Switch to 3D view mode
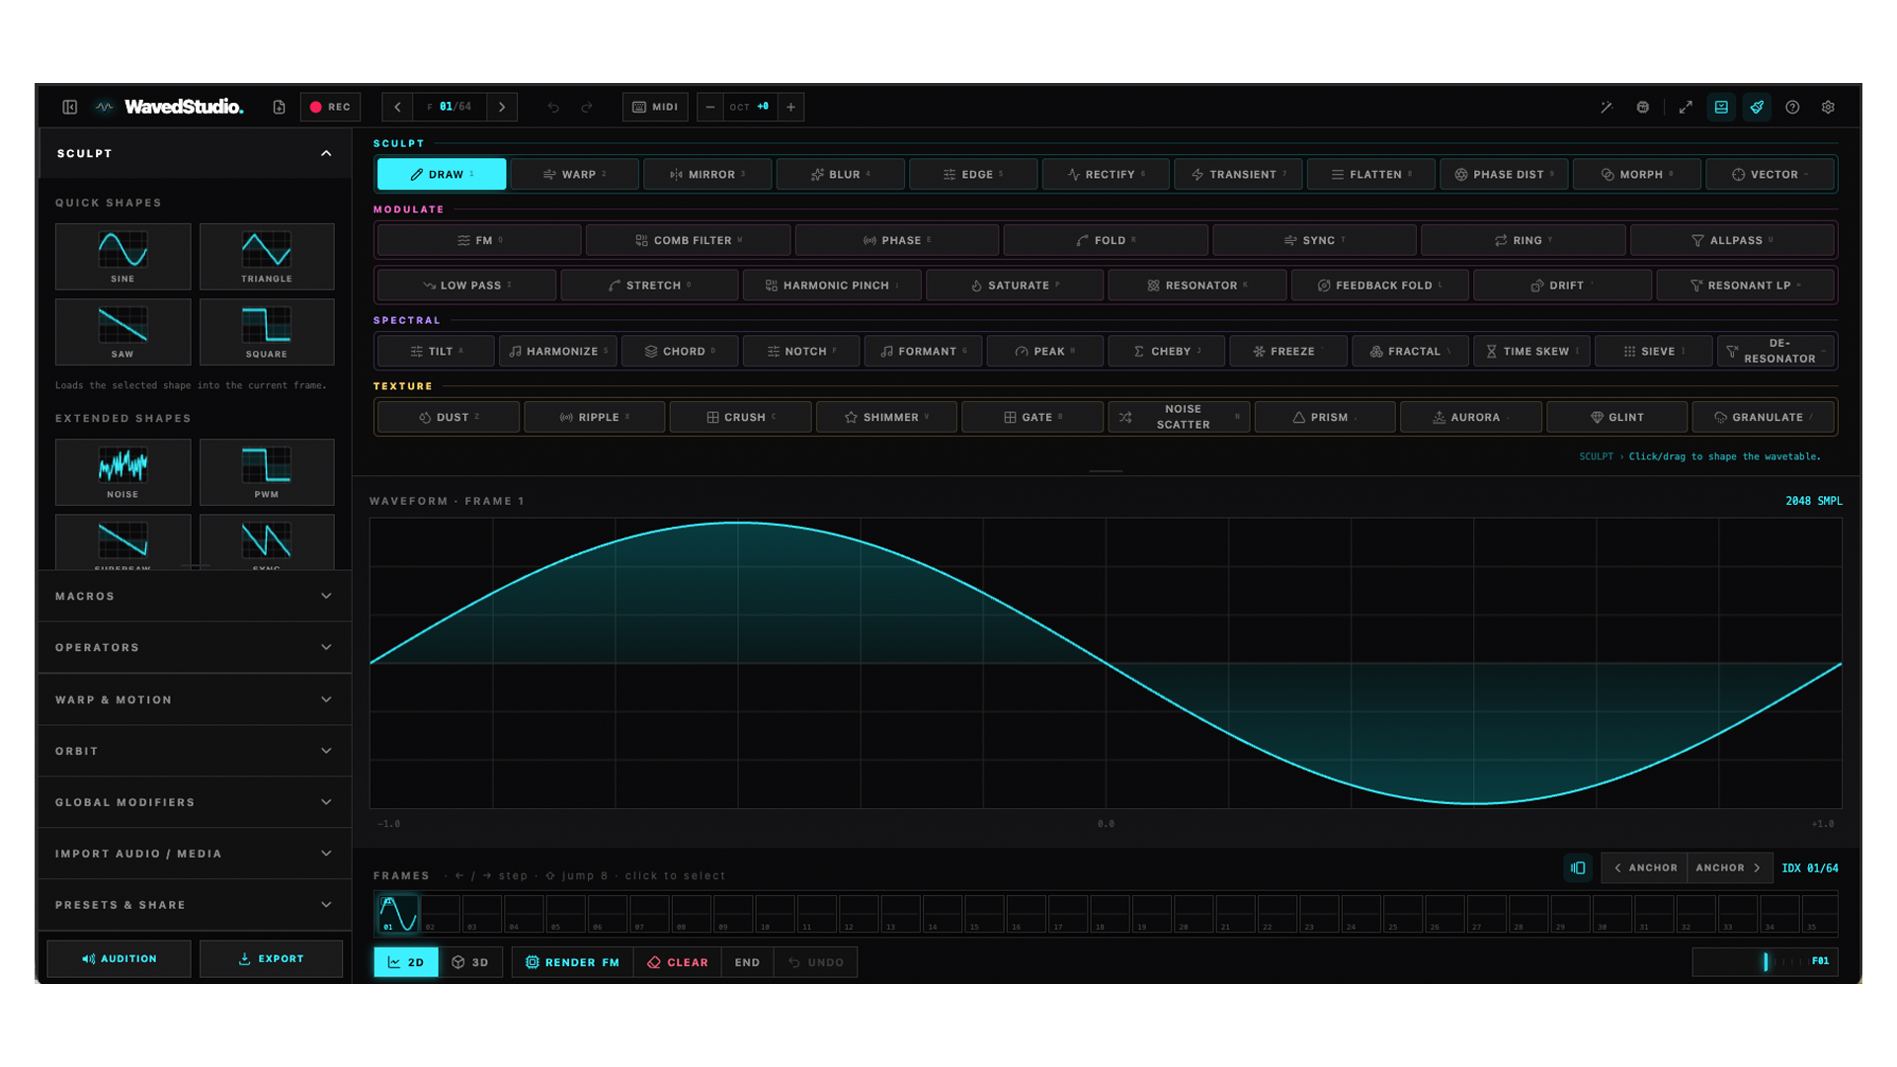Image resolution: width=1897 pixels, height=1067 pixels. coord(471,962)
